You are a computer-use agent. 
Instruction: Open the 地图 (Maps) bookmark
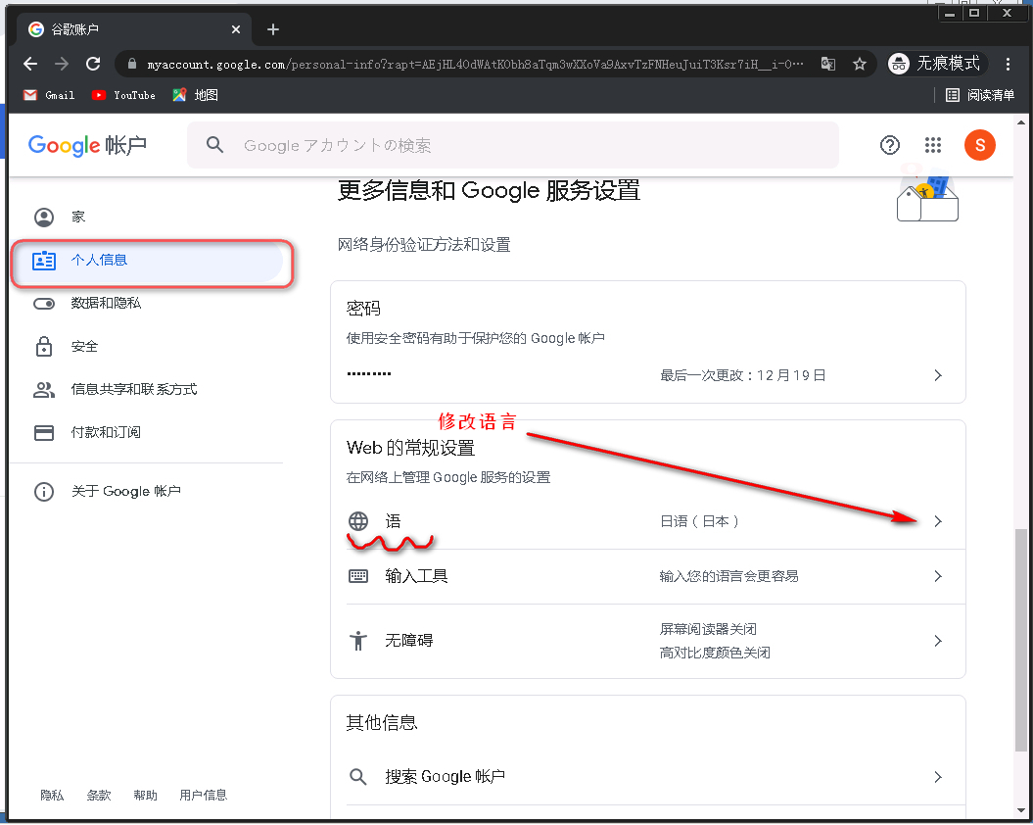[x=195, y=95]
